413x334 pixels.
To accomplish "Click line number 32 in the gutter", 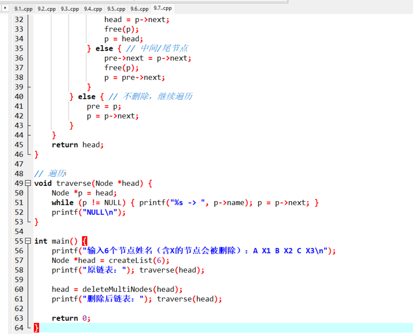I will tap(19, 20).
